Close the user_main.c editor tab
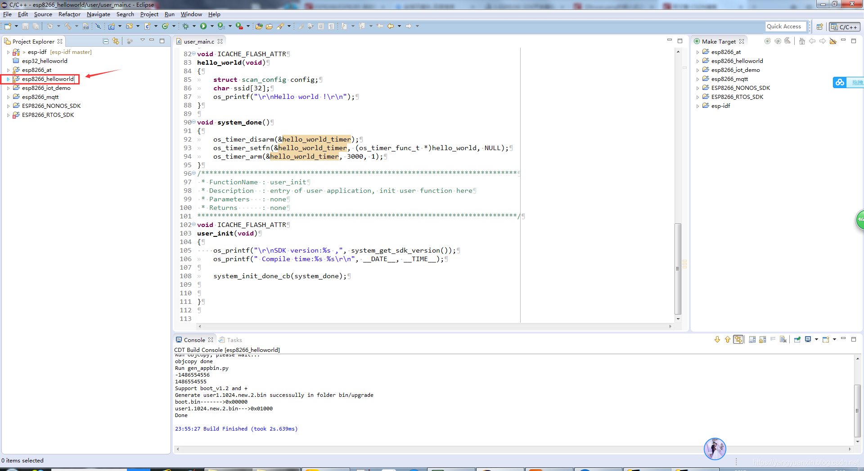The height and width of the screenshot is (471, 864). tap(220, 41)
